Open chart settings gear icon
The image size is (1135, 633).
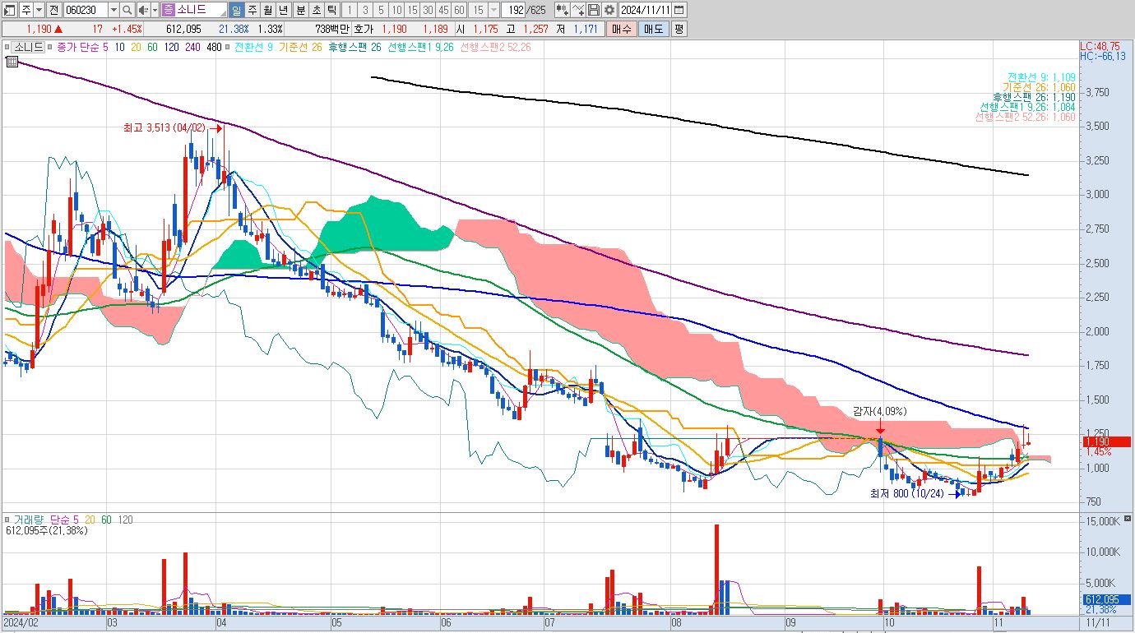click(609, 10)
